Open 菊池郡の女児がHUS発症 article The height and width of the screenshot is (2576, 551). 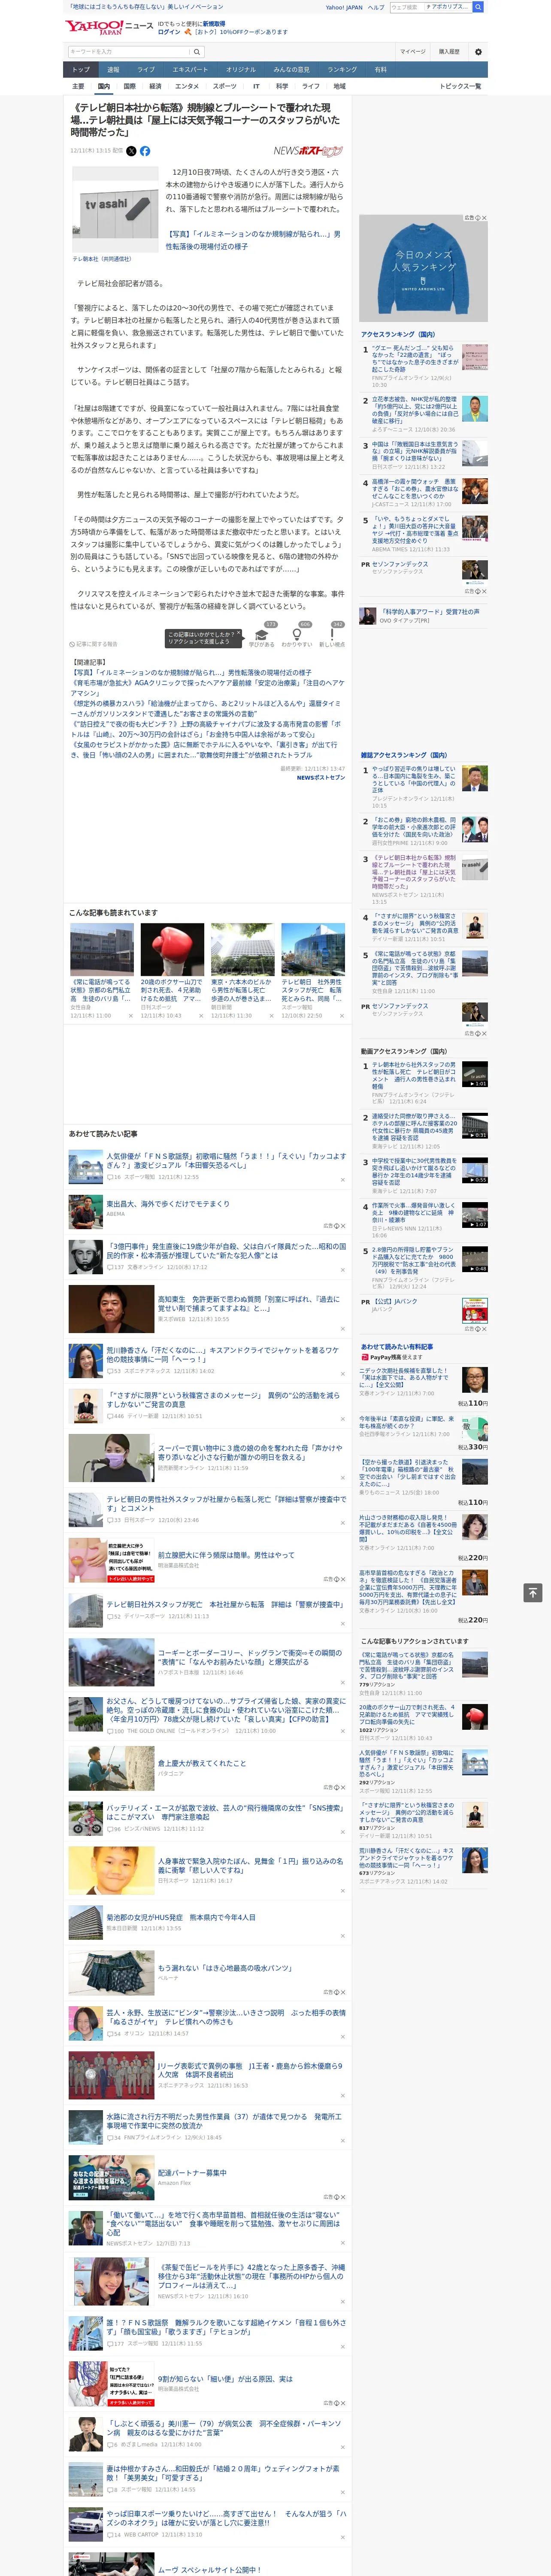(x=181, y=1917)
